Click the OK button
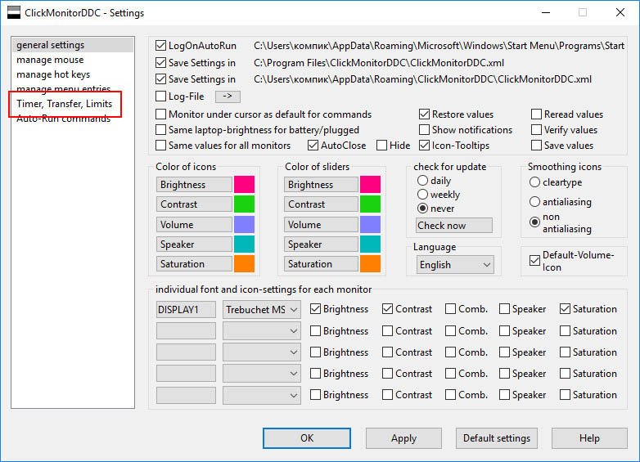 (x=307, y=438)
